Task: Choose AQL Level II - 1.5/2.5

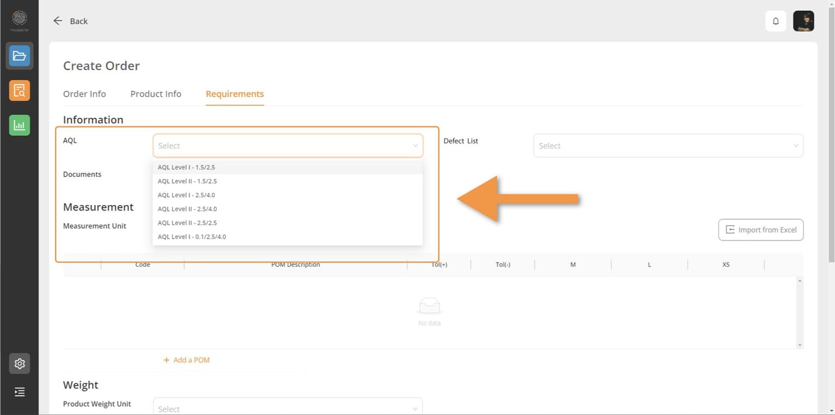Action: [288, 181]
